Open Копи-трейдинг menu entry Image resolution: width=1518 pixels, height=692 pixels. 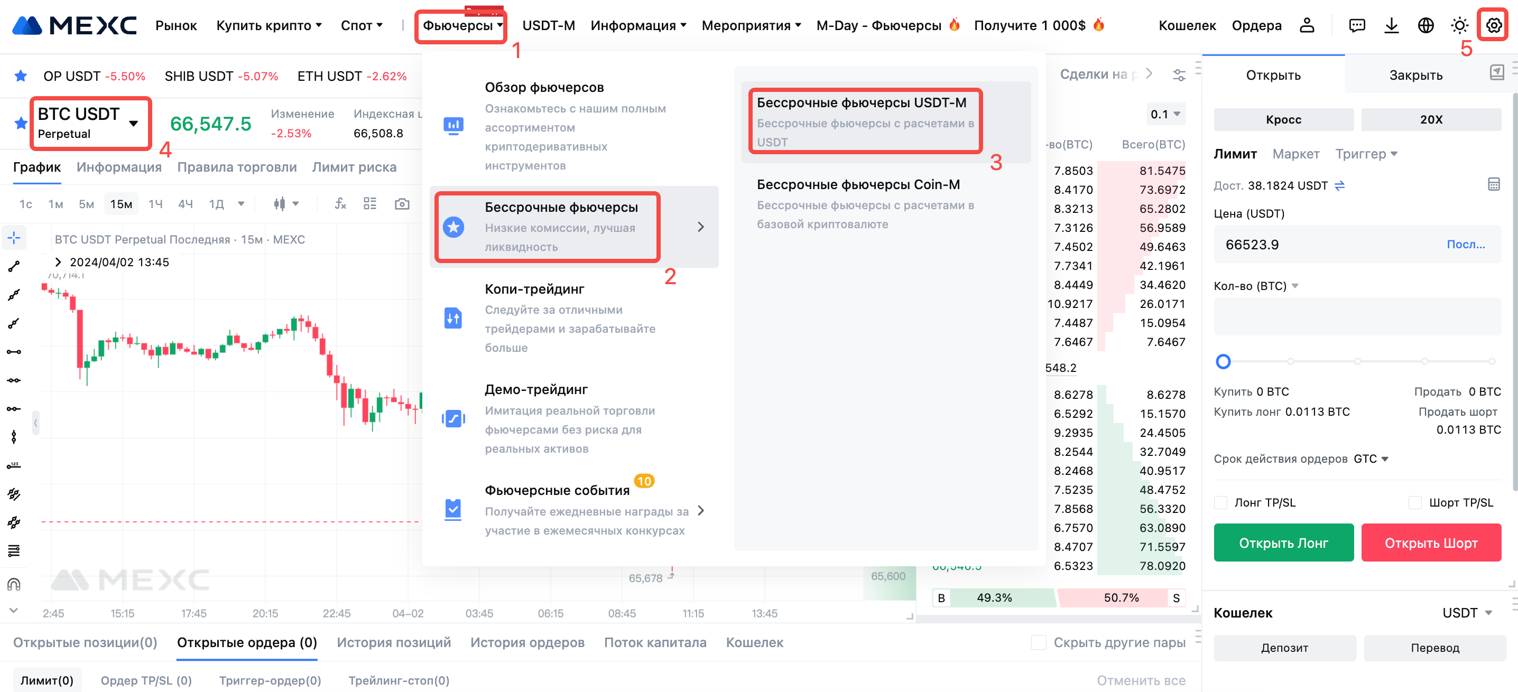coord(575,318)
